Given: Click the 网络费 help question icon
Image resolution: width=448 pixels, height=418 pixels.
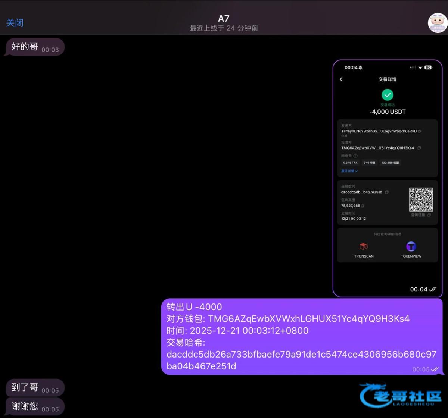Looking at the screenshot, I should [x=355, y=156].
